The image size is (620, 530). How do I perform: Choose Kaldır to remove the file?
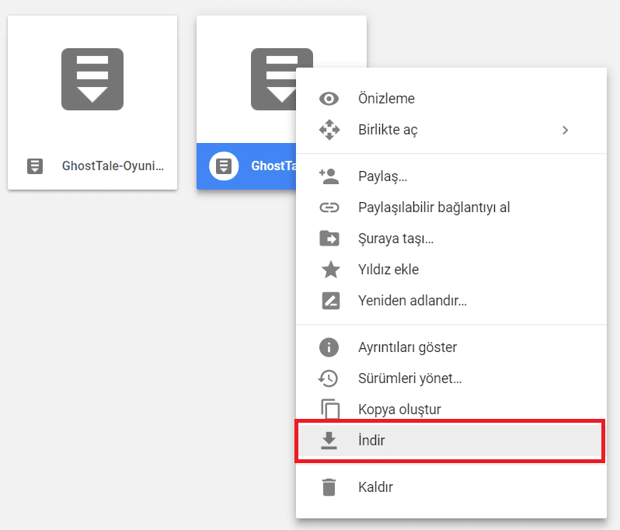451,487
